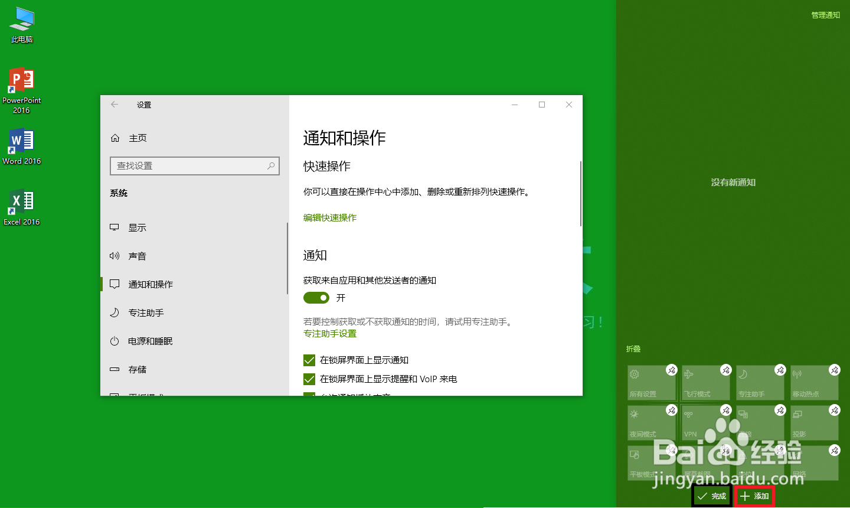
Task: Turn off 获取来自应用和其他发送者的通知 switch
Action: [316, 298]
